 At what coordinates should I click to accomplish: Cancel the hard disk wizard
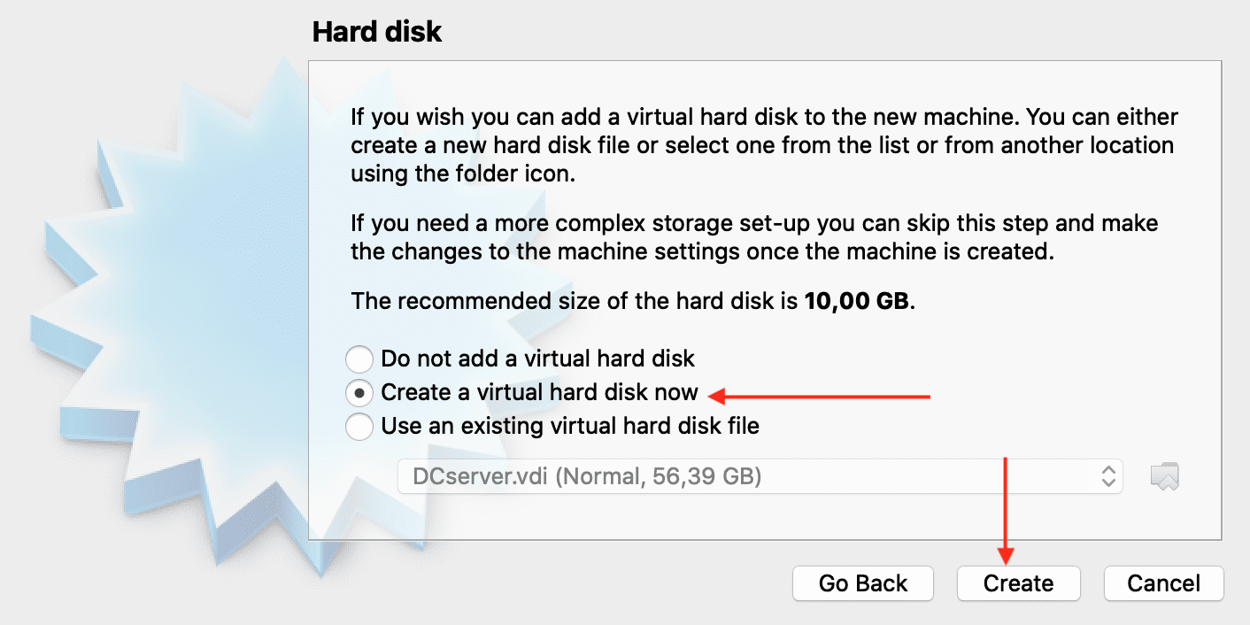(x=1163, y=583)
